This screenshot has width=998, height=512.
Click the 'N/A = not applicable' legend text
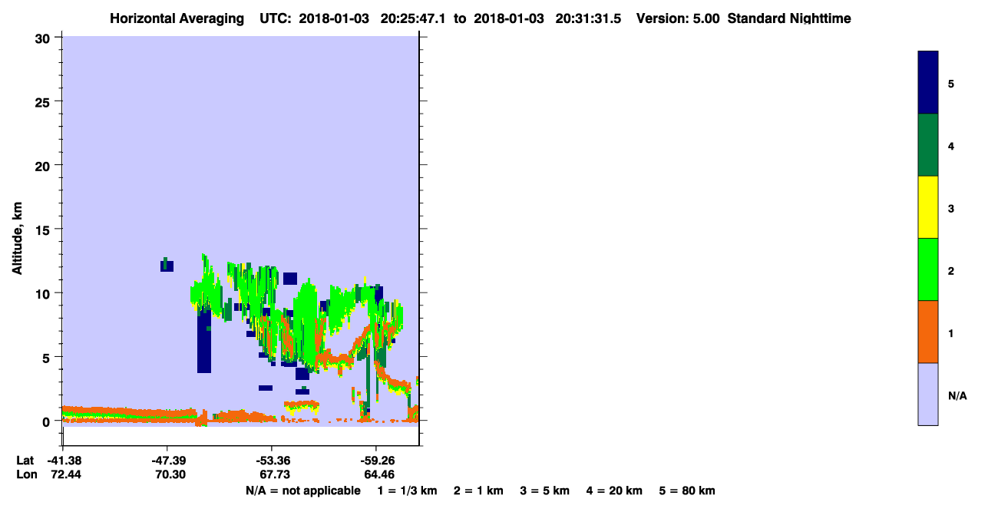[302, 491]
